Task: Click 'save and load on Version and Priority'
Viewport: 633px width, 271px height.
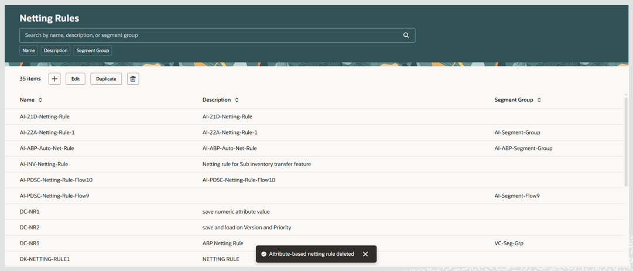Action: point(247,228)
